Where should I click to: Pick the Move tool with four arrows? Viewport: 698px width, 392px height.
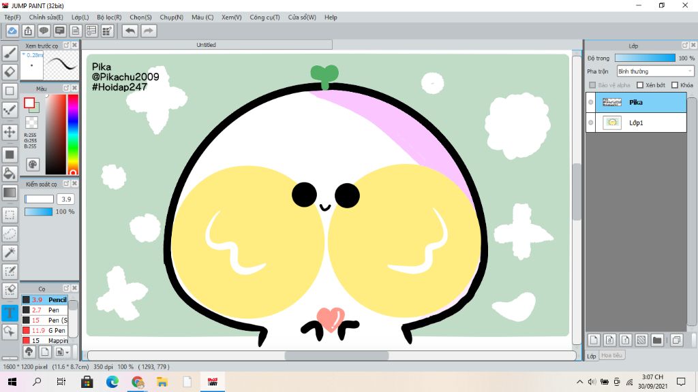[x=10, y=132]
